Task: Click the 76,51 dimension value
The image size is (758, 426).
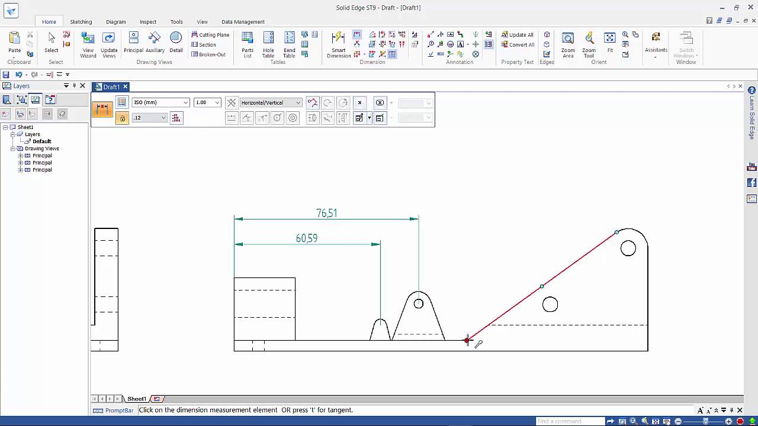Action: point(326,213)
